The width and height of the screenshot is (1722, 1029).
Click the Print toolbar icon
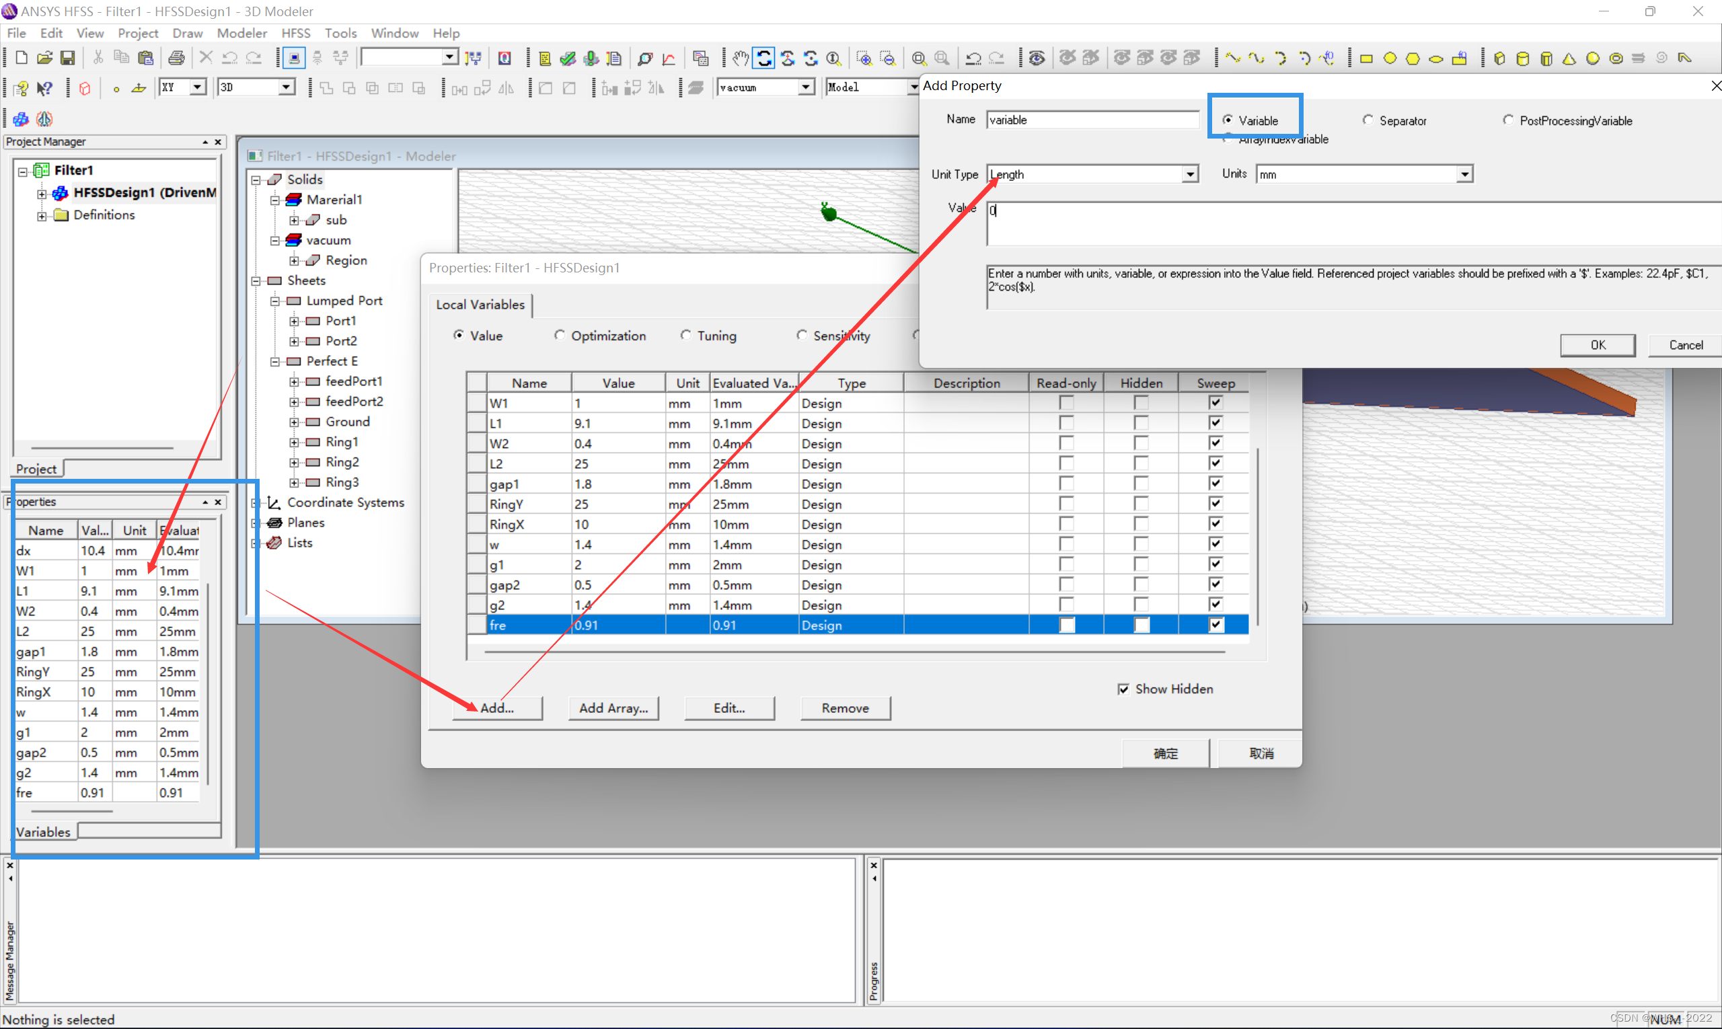coord(176,59)
